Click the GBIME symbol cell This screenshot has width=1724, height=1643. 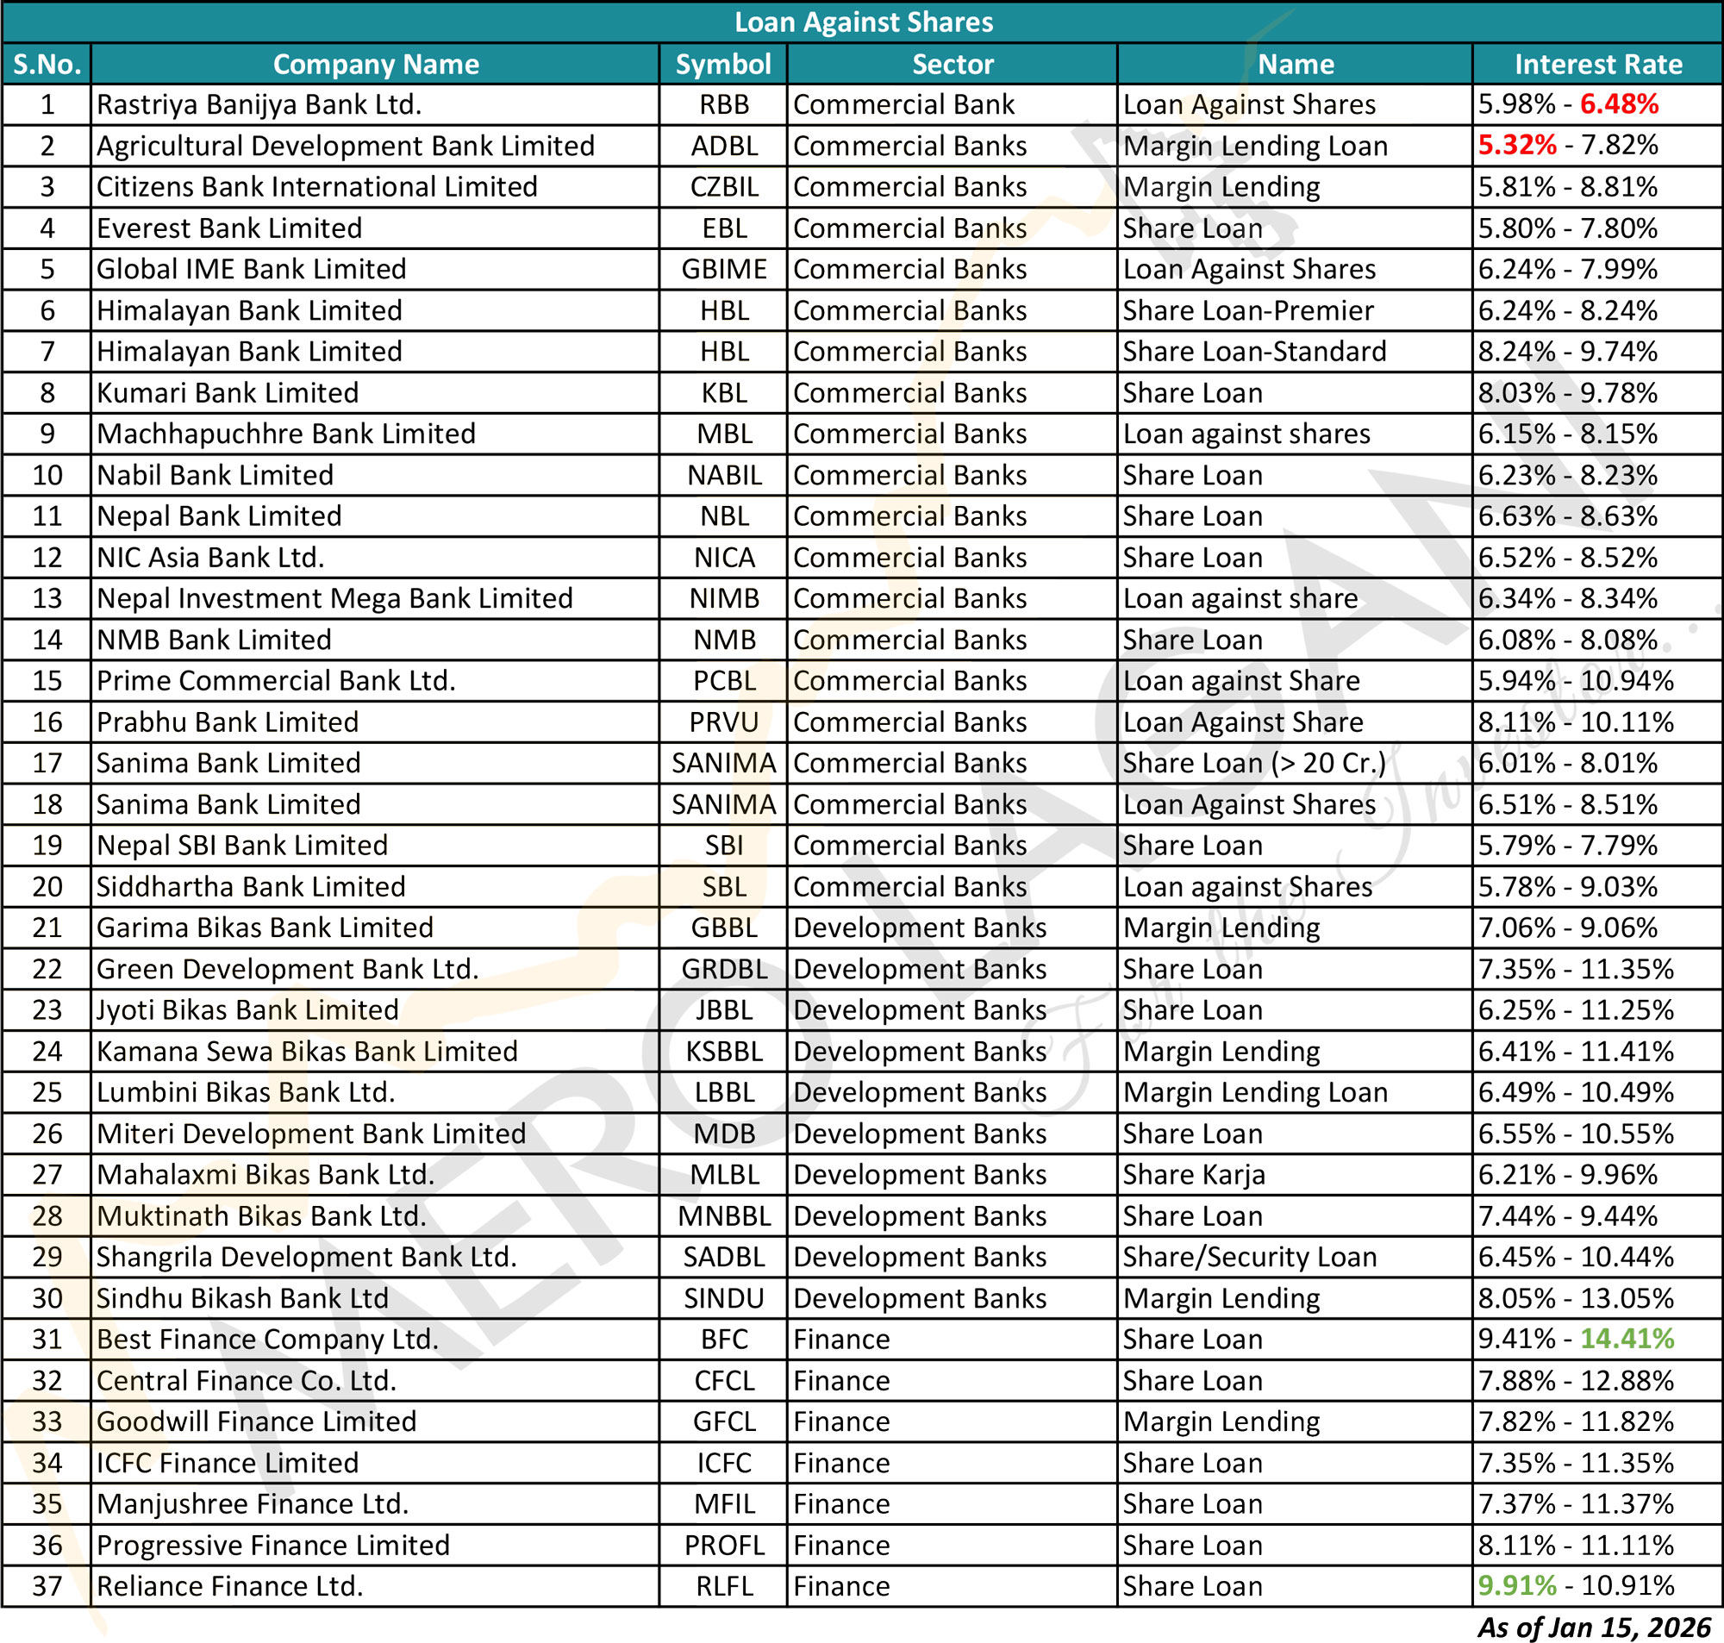tap(724, 269)
